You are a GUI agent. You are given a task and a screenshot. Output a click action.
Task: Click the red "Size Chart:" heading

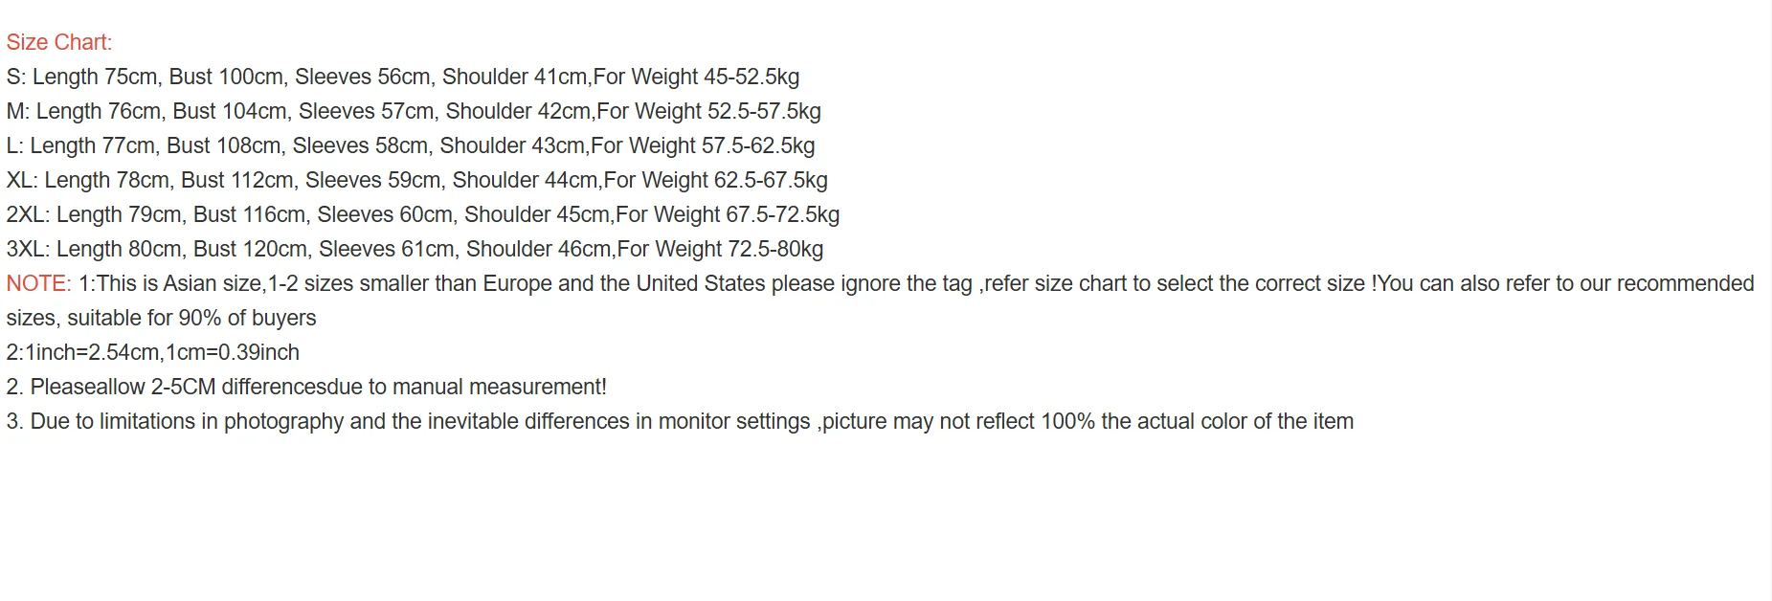coord(58,42)
